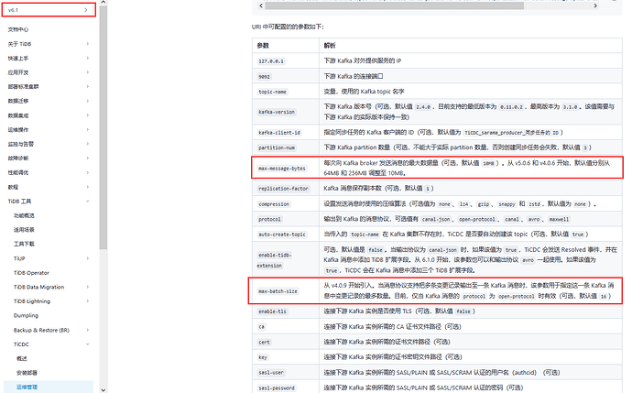Click the topic-name parameter cell
The image size is (632, 393).
pyautogui.click(x=286, y=92)
